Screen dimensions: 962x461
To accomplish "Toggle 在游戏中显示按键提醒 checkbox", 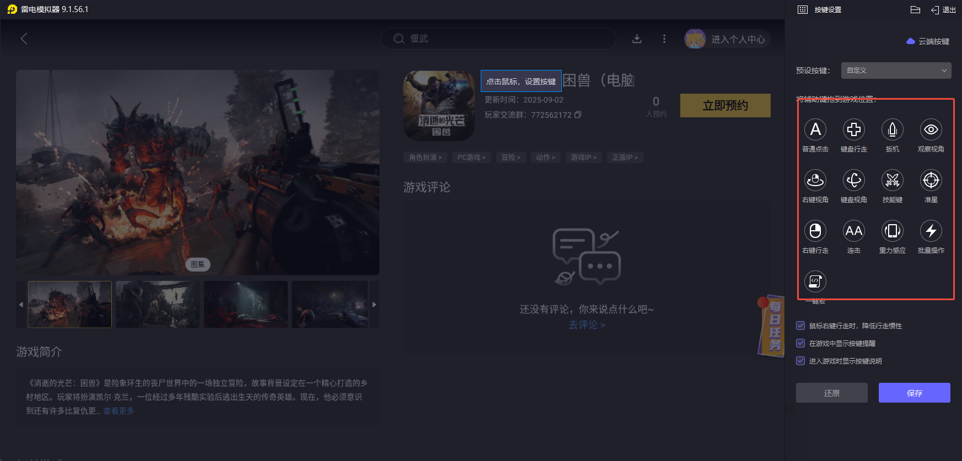I will click(800, 343).
